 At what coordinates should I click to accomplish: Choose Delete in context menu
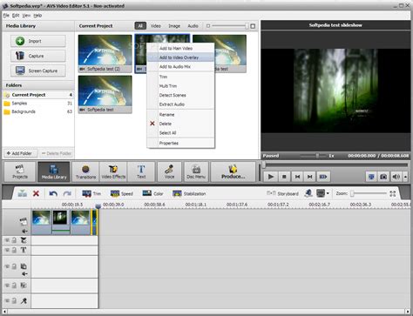click(180, 124)
